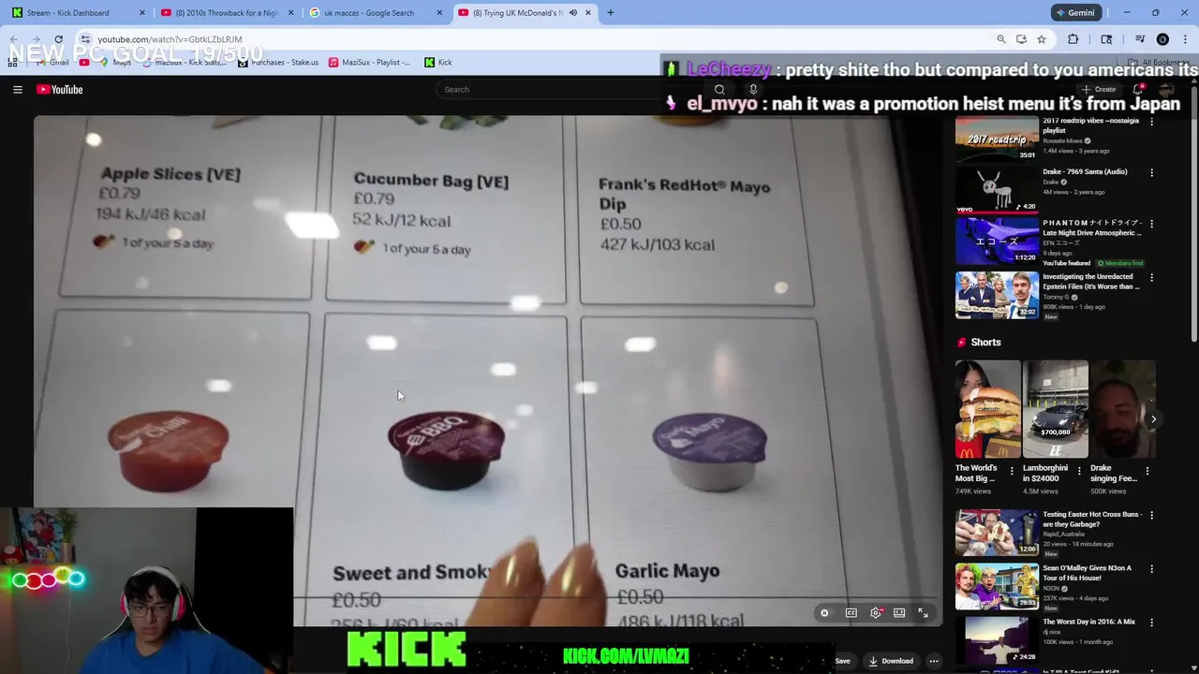This screenshot has height=674, width=1199.
Task: Open the YouTube account avatar menu
Action: click(1167, 90)
